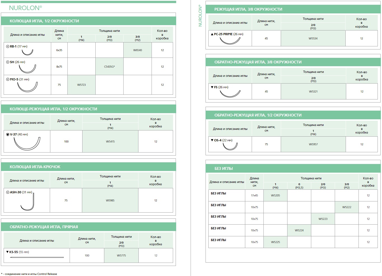Click the heading "РЕЖУЩАЯ ИГЛА, 3/8 ОКРУЖНОСТИ"
Viewport: 382px width, 276px height.
[248, 9]
